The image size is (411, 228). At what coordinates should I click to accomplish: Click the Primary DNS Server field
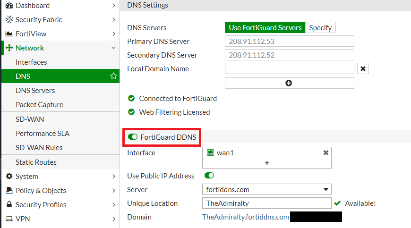click(290, 41)
